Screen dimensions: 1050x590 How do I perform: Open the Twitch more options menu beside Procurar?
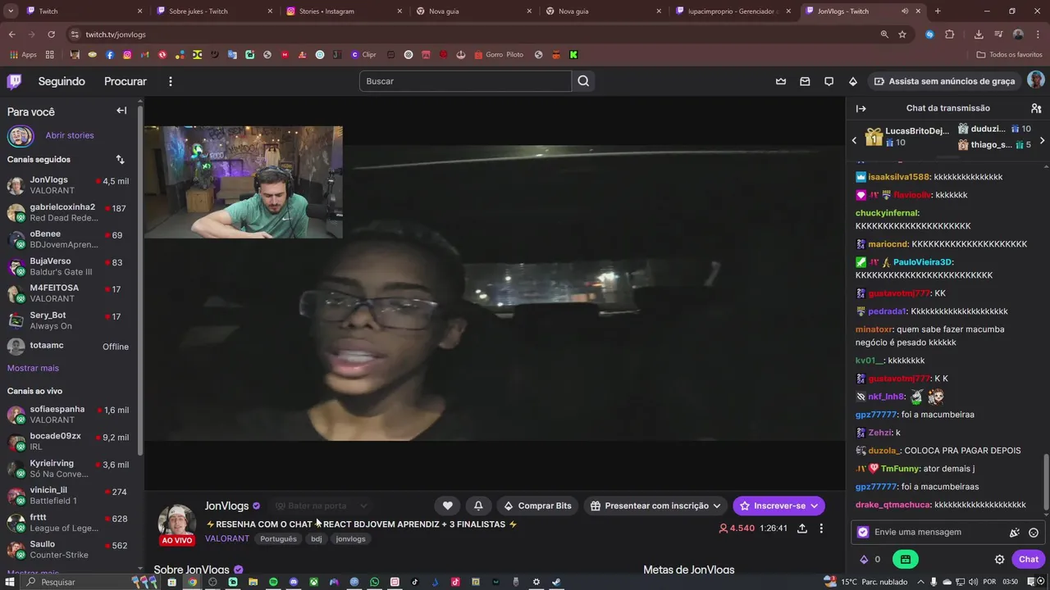pos(171,81)
